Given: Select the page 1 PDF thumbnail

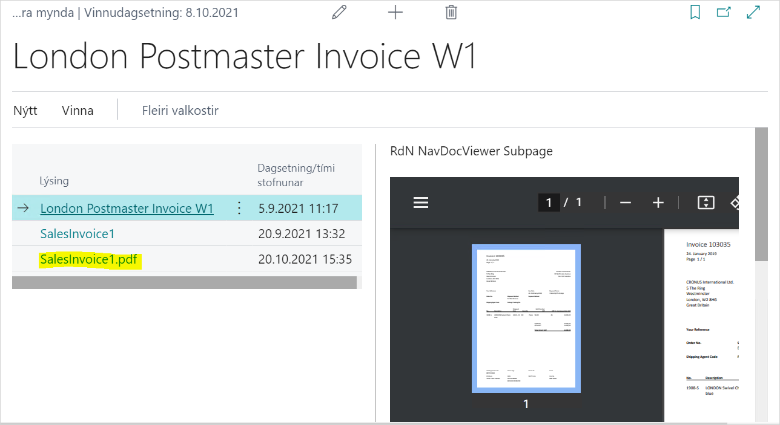Looking at the screenshot, I should coord(526,318).
